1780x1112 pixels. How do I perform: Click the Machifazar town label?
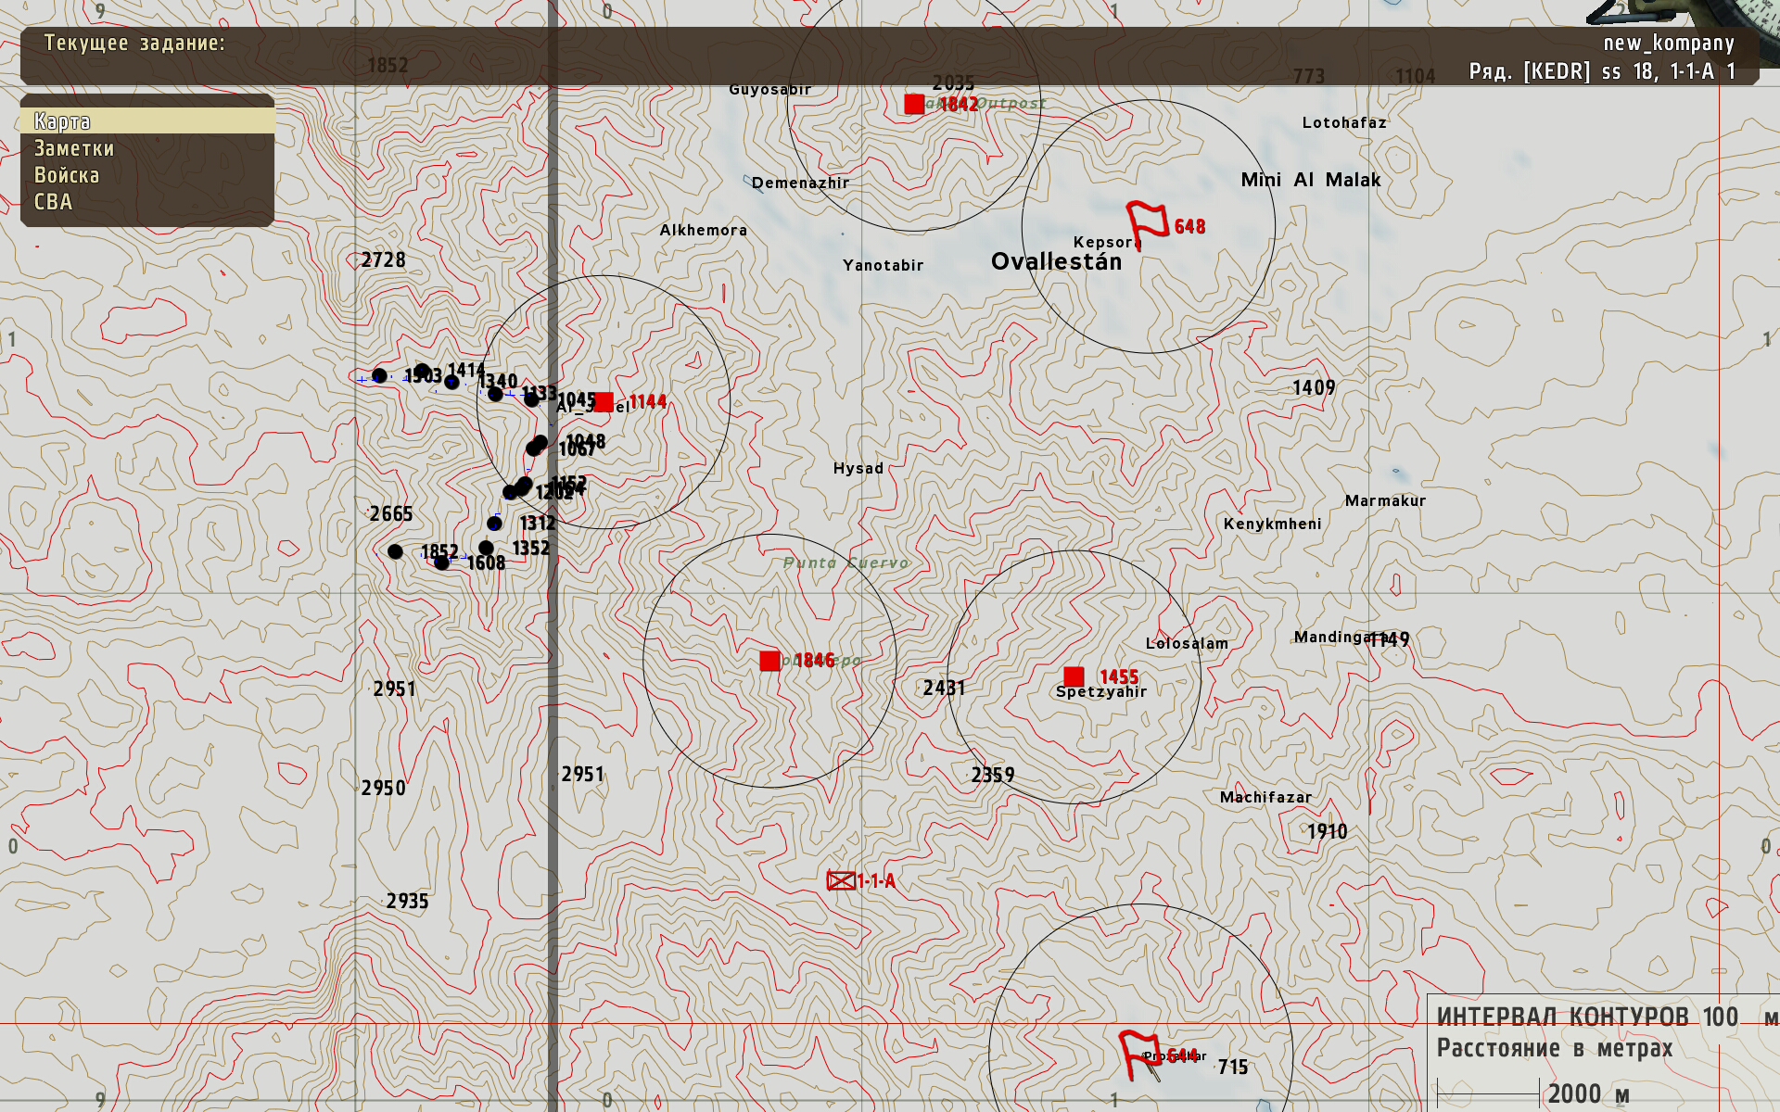(1265, 797)
